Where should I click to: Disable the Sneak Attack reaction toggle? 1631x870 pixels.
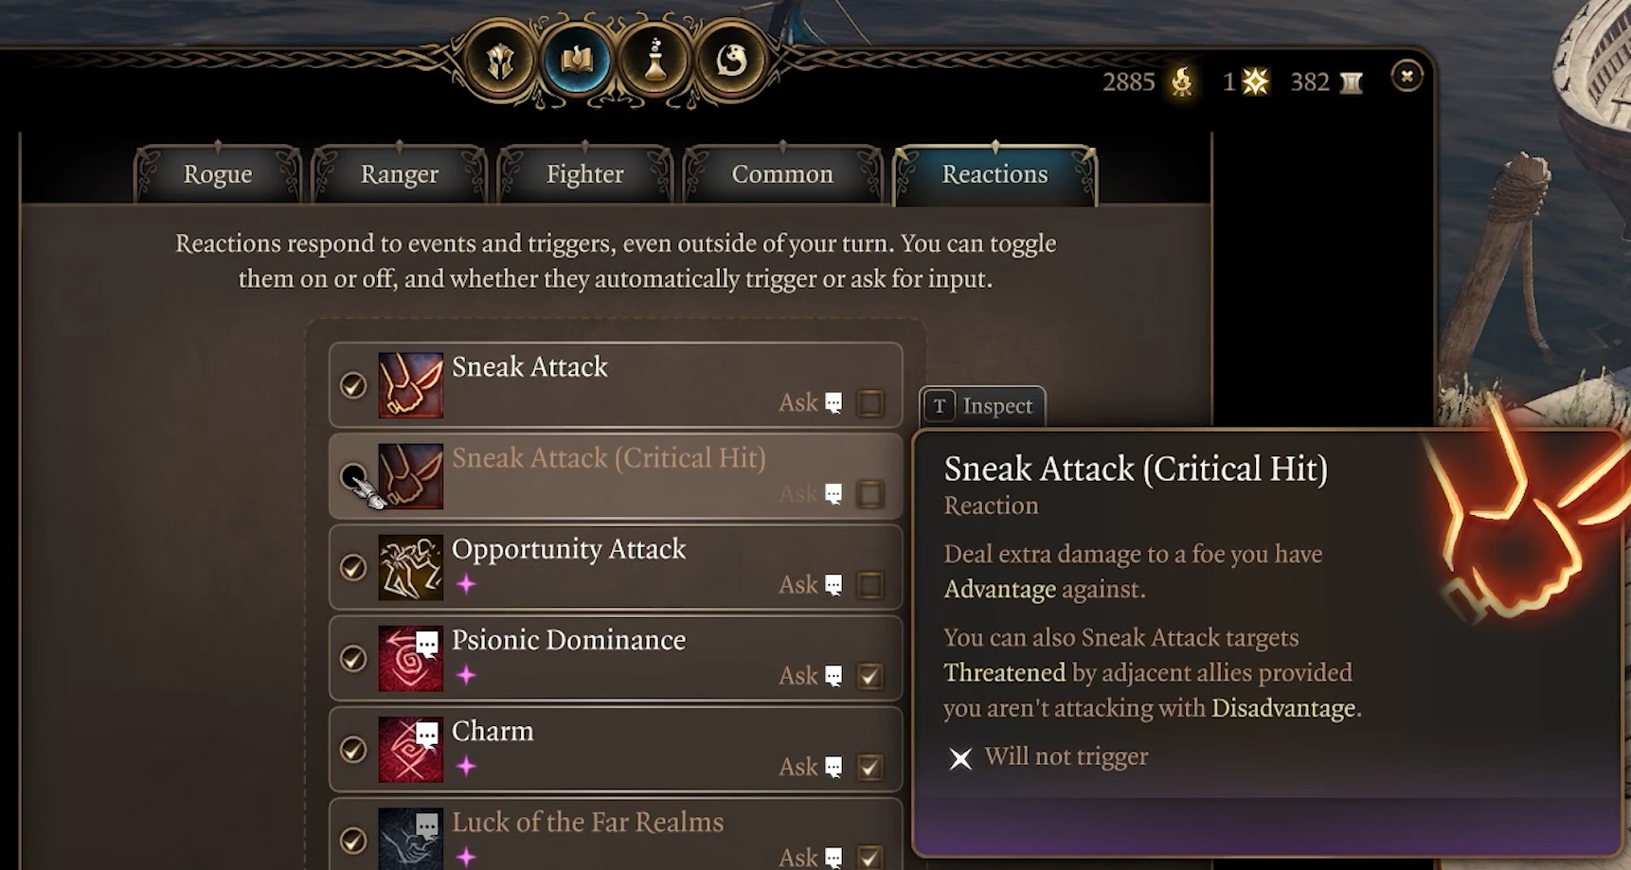(x=353, y=385)
